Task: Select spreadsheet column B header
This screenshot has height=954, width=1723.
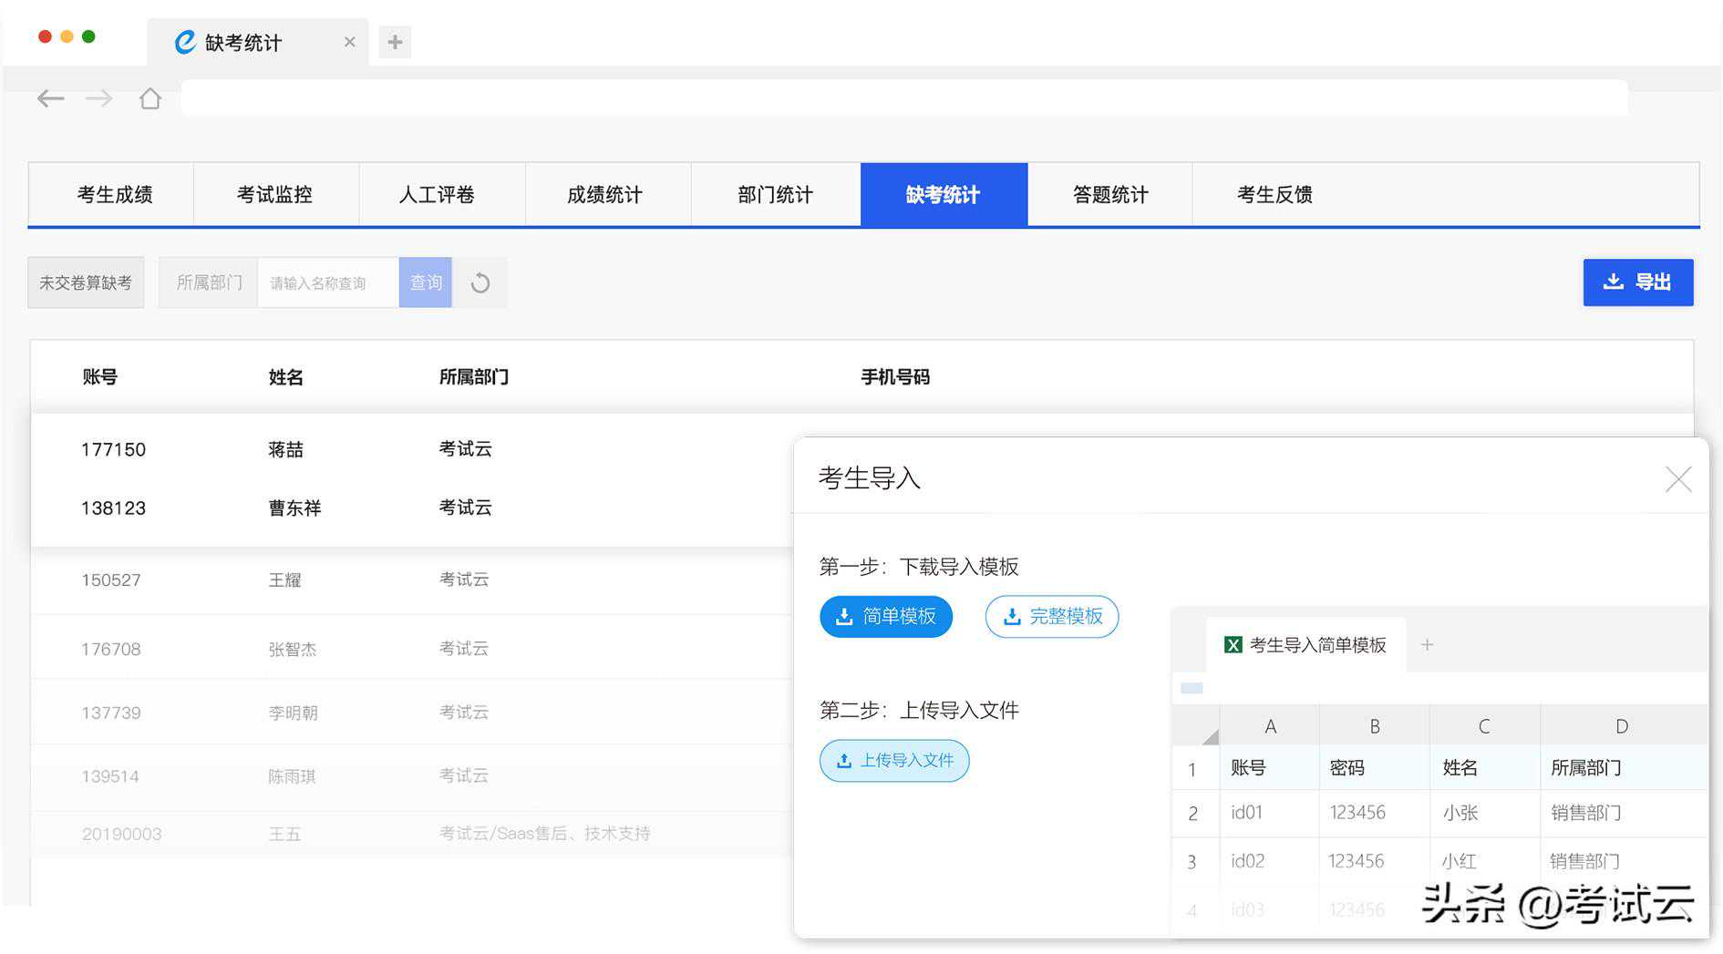Action: click(1374, 726)
